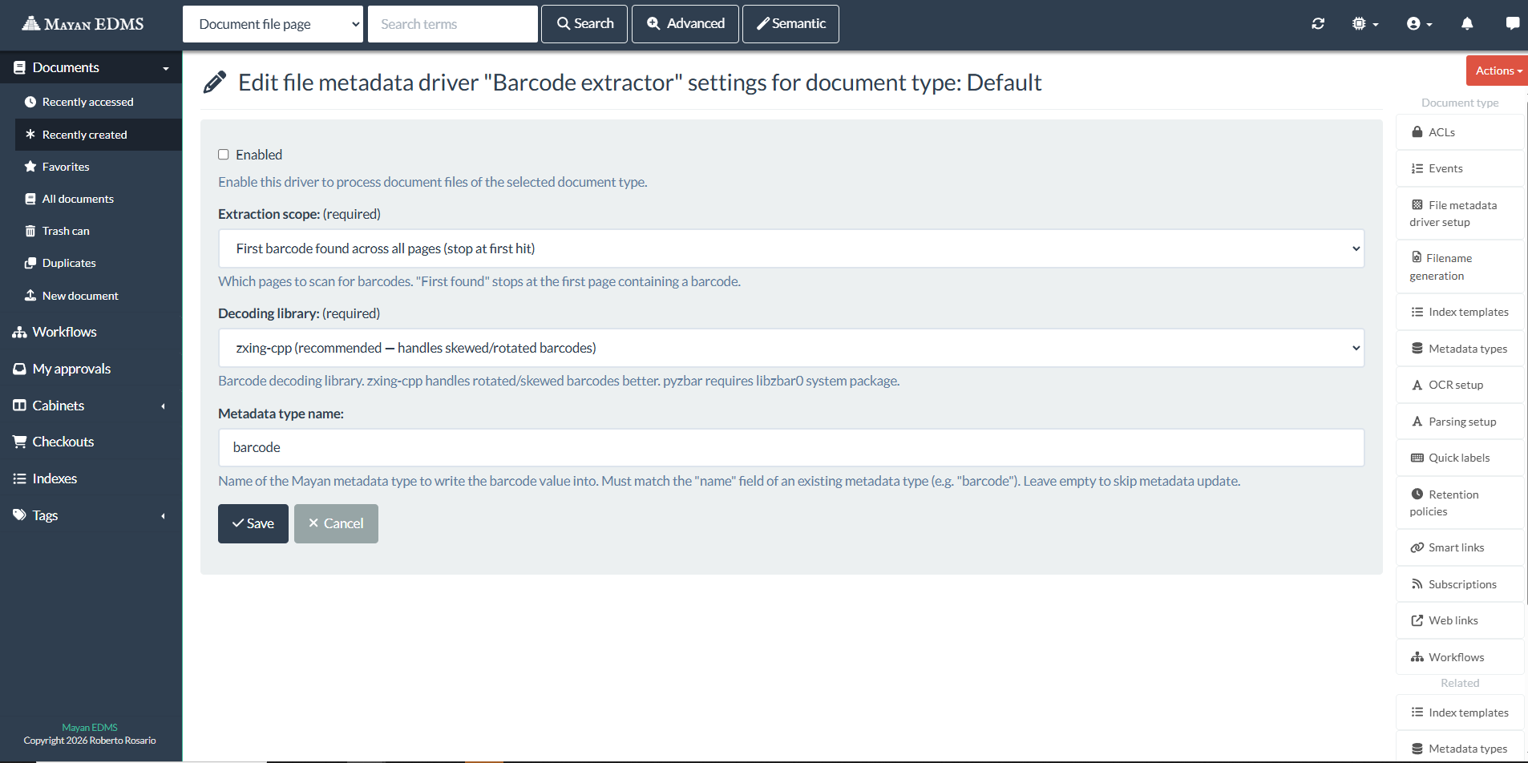Image resolution: width=1528 pixels, height=763 pixels.
Task: Click the trash icon beside Trash can
Action: coord(30,231)
